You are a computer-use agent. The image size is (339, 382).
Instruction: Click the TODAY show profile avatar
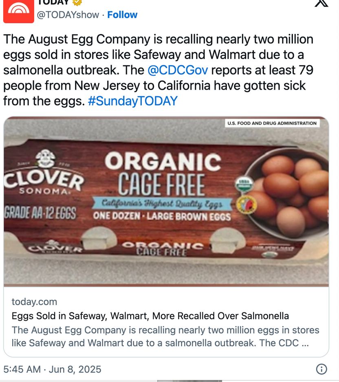18,11
